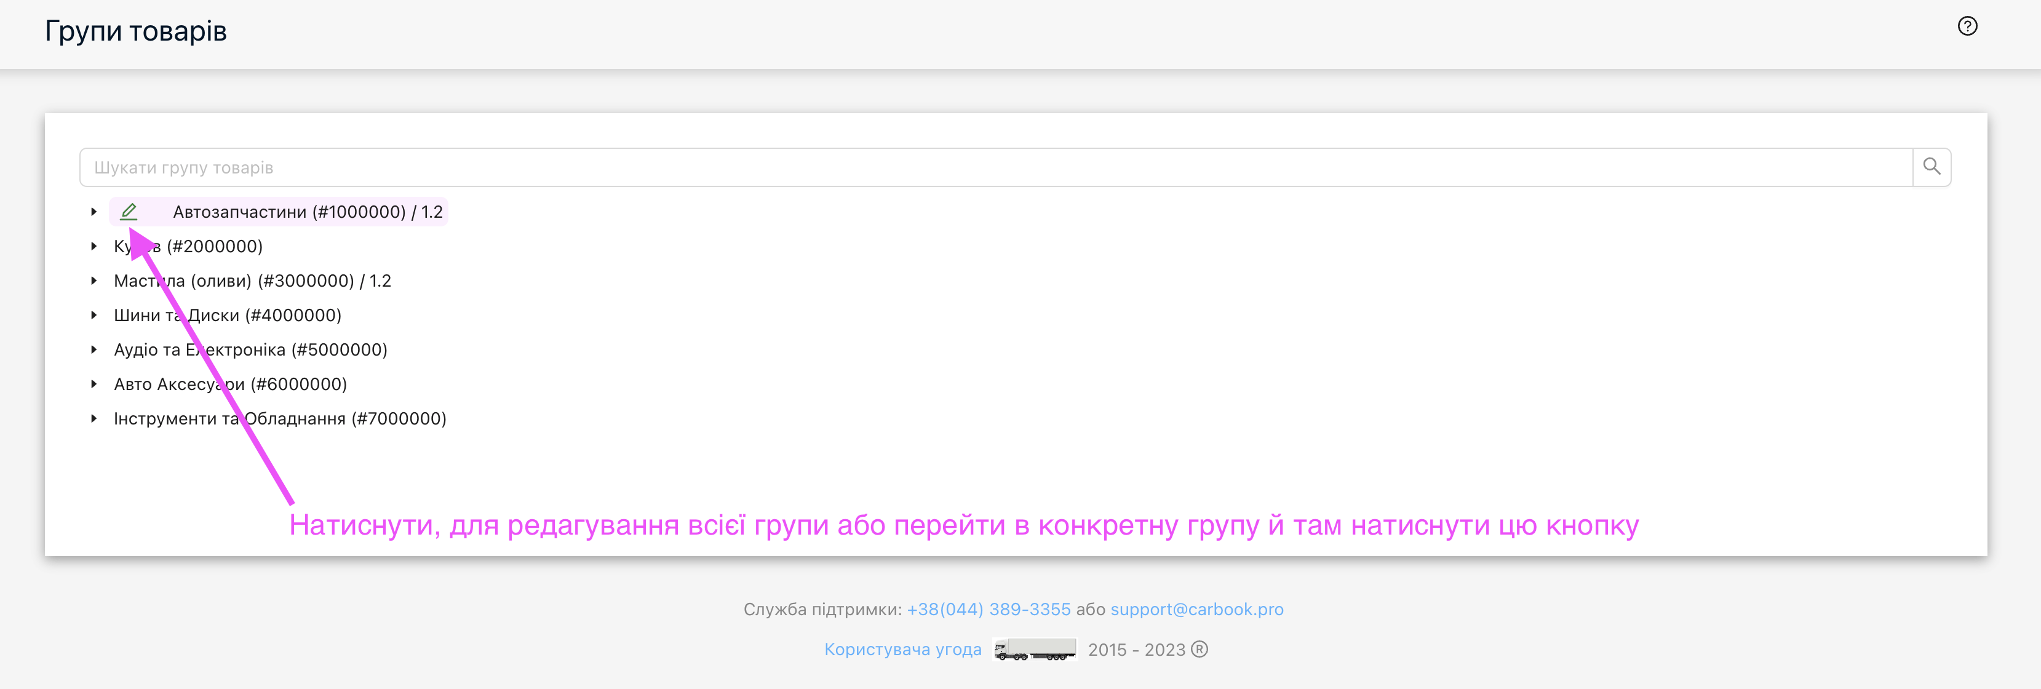Expand the Шини та Диски group arrow
Image resolution: width=2041 pixels, height=689 pixels.
(x=93, y=315)
